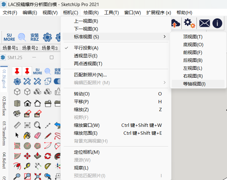Open the 03.Transform side tab

coord(4,133)
